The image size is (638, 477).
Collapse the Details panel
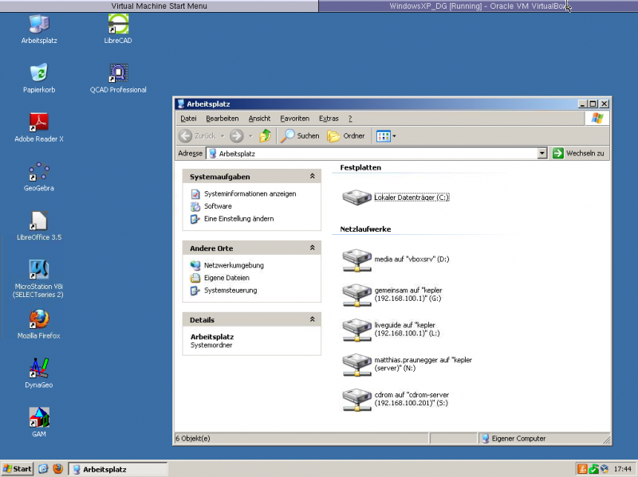312,319
